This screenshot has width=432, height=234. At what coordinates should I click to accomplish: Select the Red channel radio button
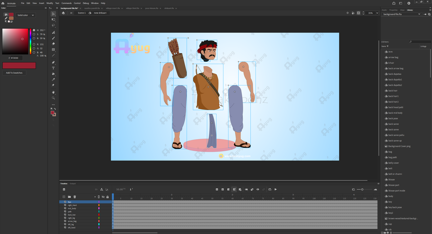(x=34, y=44)
